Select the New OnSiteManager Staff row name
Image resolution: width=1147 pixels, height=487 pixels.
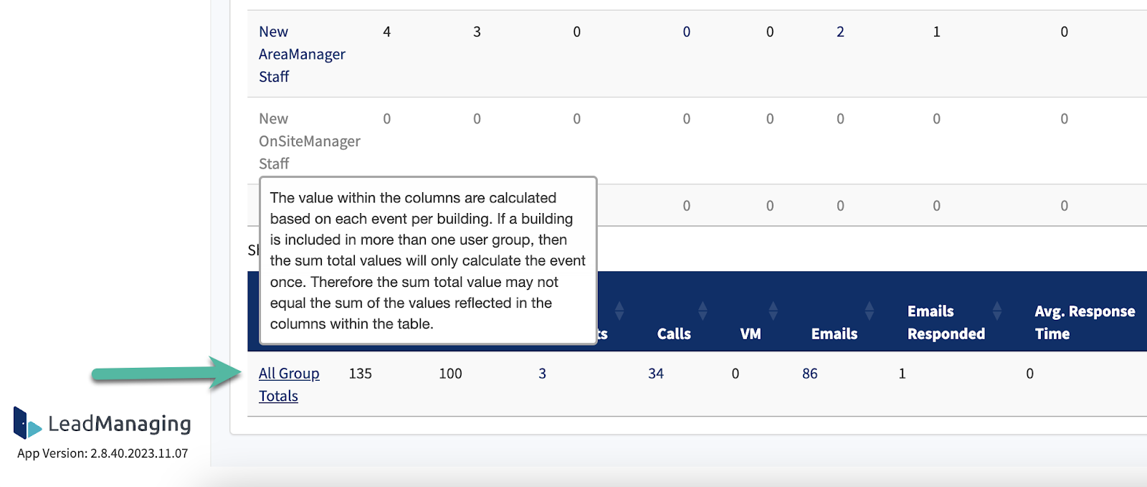[310, 141]
